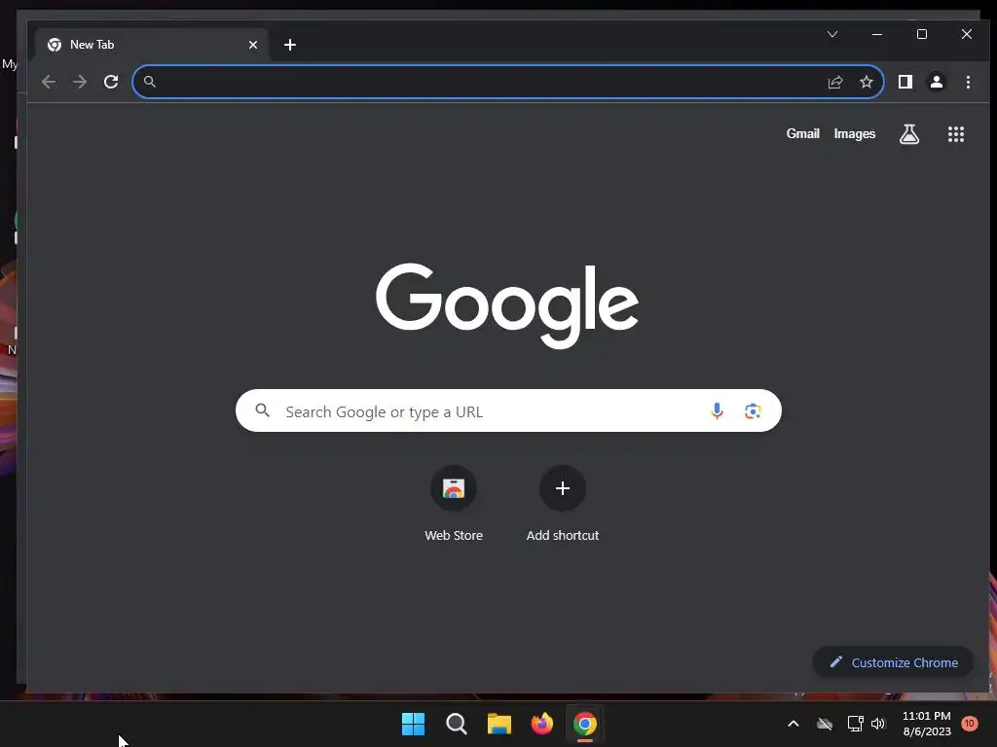This screenshot has width=997, height=747.
Task: Launch Firefox from taskbar
Action: 541,724
